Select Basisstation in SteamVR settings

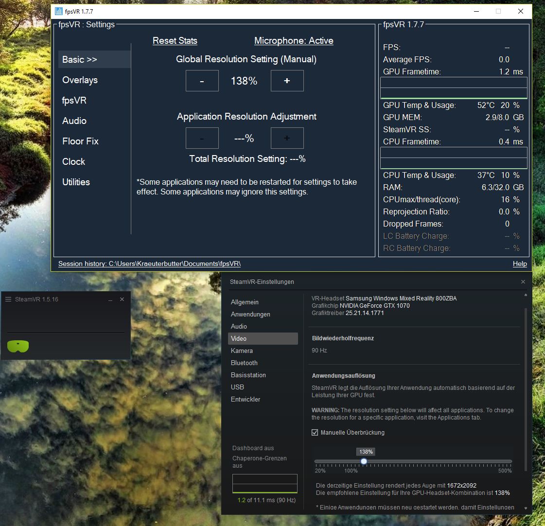(x=248, y=375)
